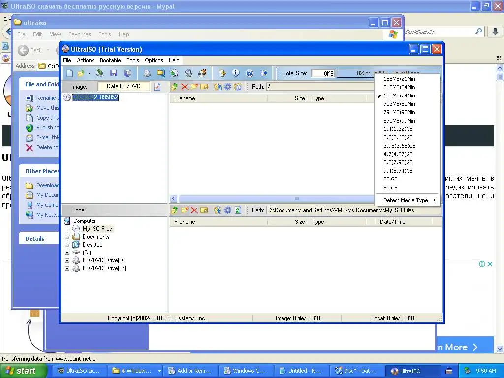Switch to the Untitled Notepad taskbar button

301,371
